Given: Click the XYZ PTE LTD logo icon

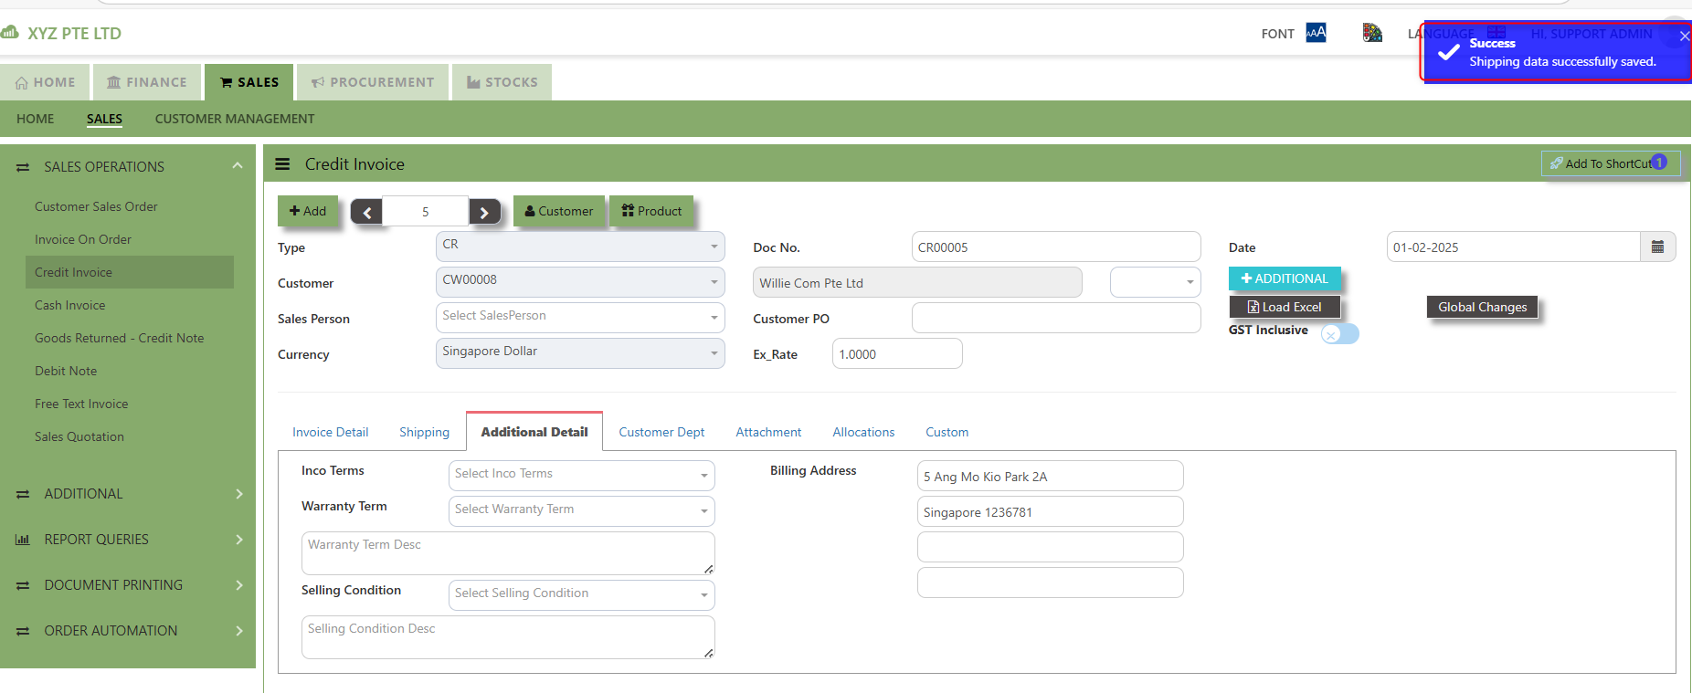Looking at the screenshot, I should click(x=10, y=33).
